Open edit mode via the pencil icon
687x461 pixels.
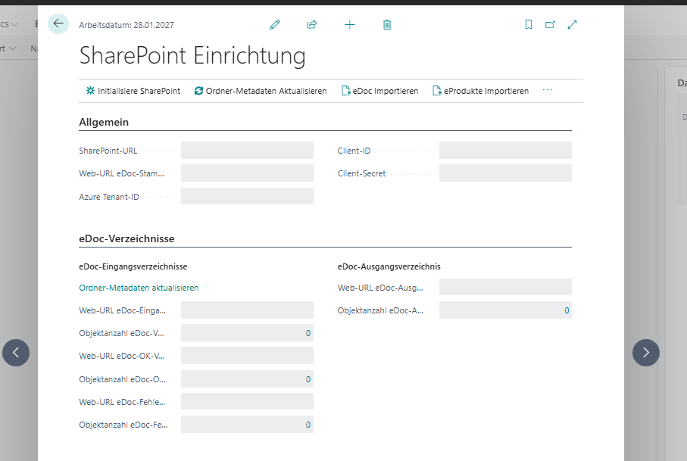click(x=274, y=24)
